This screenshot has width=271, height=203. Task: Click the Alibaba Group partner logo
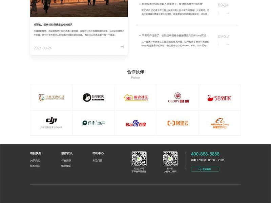pyautogui.click(x=220, y=123)
